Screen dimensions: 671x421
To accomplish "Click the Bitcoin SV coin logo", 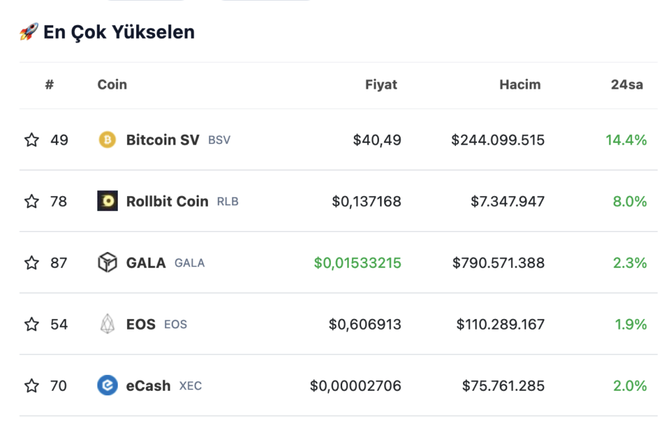I will pyautogui.click(x=107, y=139).
